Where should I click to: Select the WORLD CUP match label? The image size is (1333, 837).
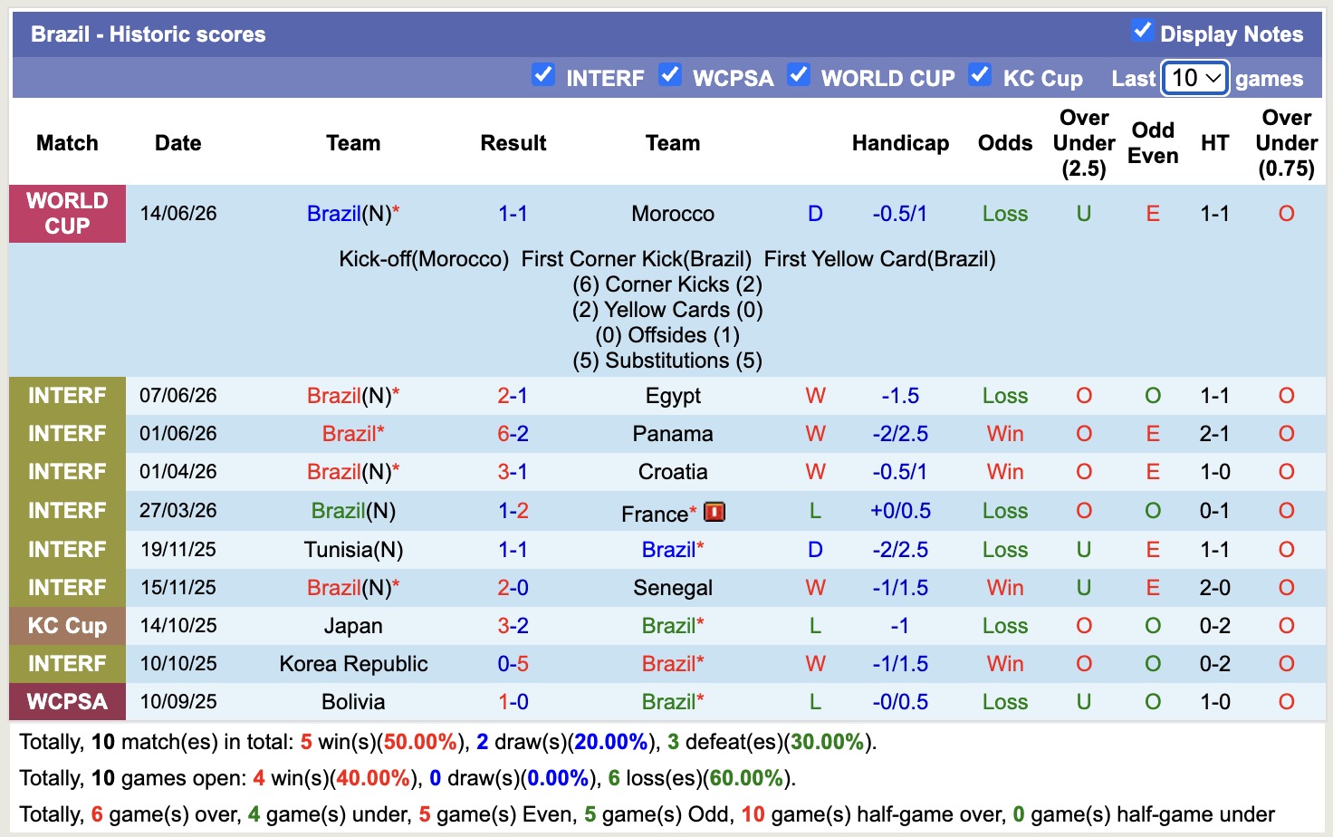click(x=67, y=214)
